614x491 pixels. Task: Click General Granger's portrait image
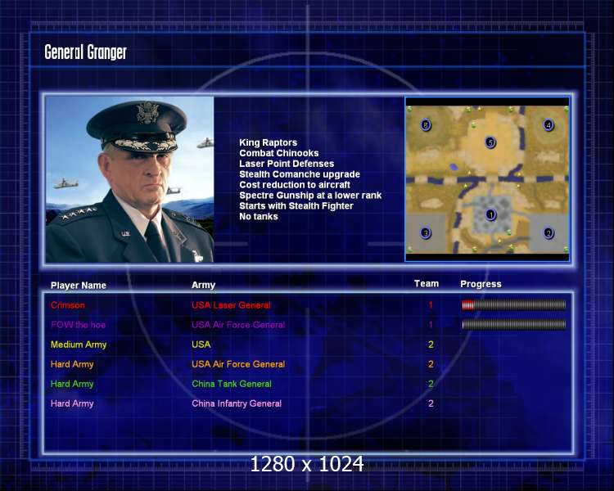[x=129, y=179]
